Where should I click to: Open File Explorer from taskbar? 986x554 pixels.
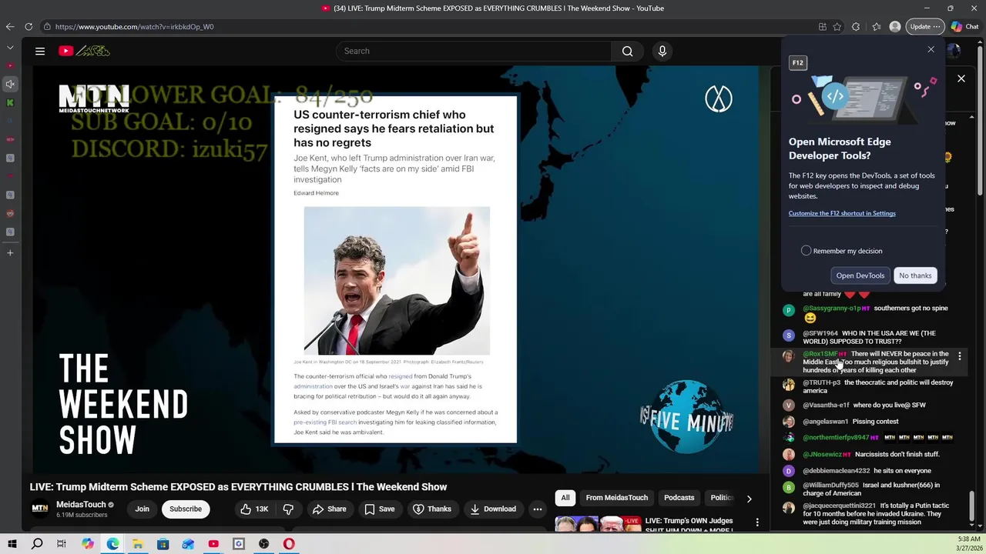(138, 544)
